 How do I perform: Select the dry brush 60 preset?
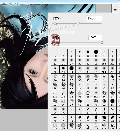pos(71,86)
